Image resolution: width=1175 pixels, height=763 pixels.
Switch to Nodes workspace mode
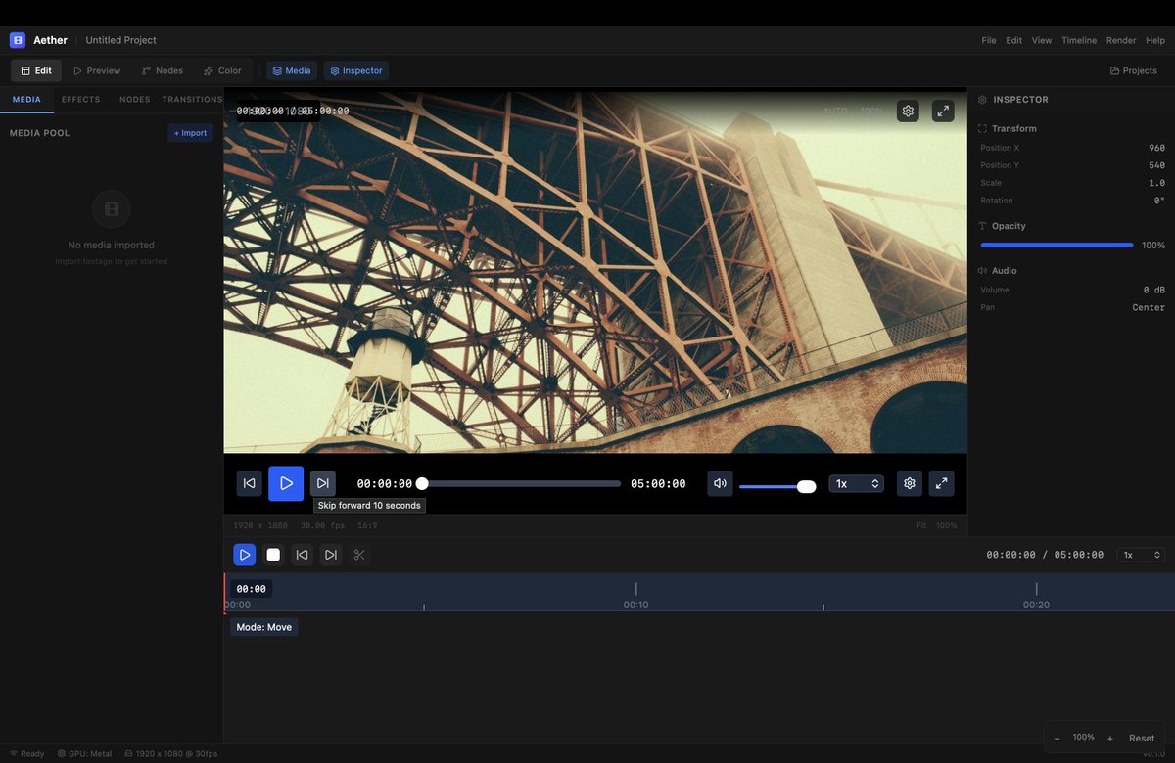click(x=163, y=70)
